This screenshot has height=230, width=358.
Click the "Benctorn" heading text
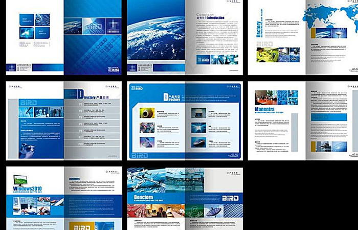pos(143,197)
